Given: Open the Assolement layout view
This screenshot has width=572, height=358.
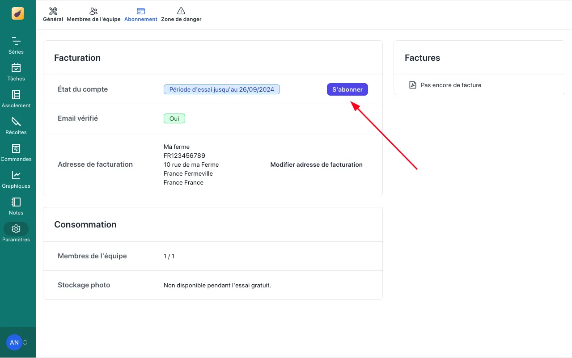Looking at the screenshot, I should (x=16, y=95).
